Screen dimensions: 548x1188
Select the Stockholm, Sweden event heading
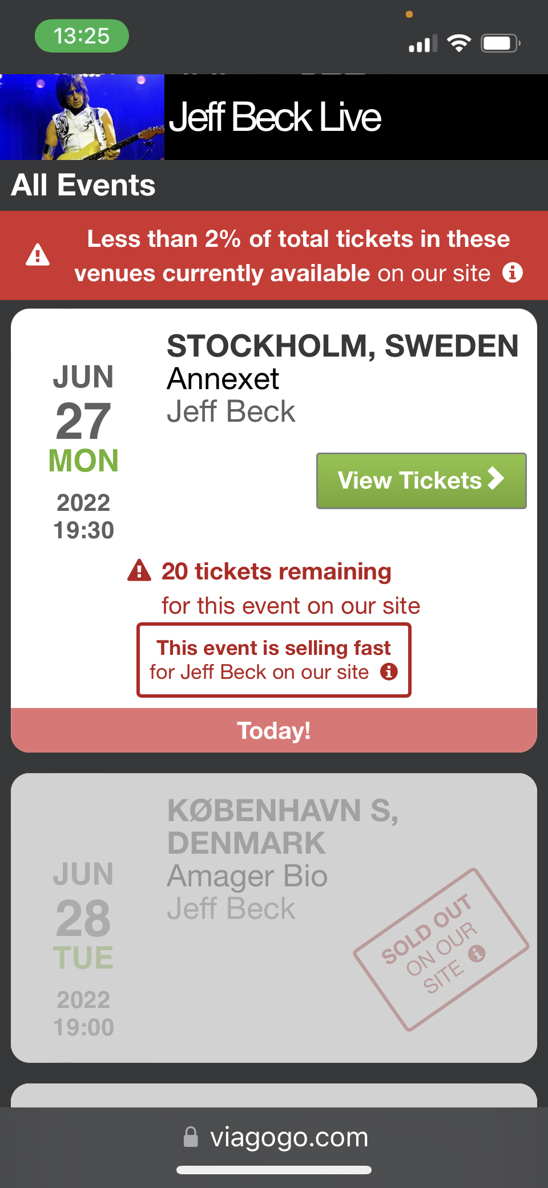tap(342, 346)
